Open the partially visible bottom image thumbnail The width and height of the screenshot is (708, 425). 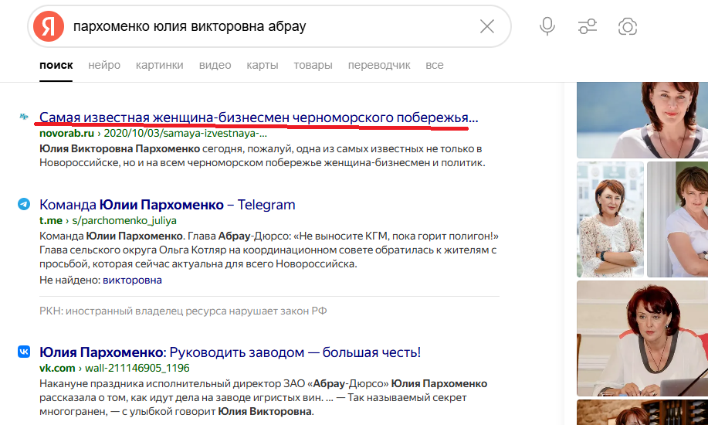click(x=642, y=413)
